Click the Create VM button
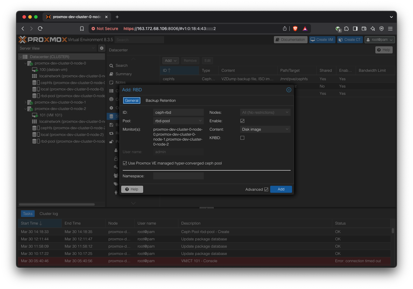This screenshot has height=289, width=413. (x=322, y=40)
